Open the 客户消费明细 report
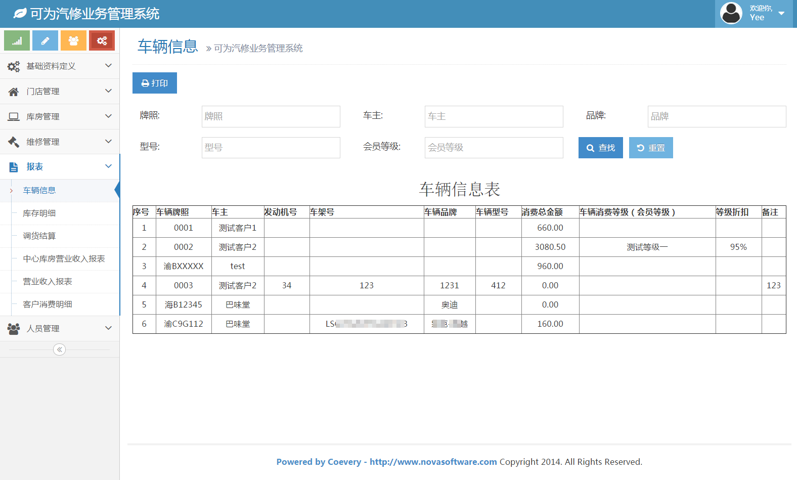The height and width of the screenshot is (480, 797). 48,304
